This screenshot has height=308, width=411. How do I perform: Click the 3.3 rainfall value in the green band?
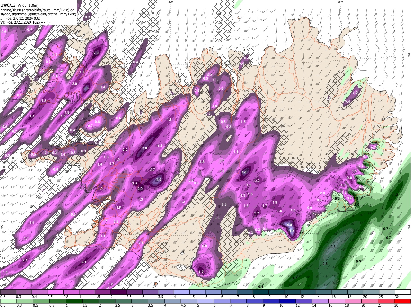tap(333, 247)
